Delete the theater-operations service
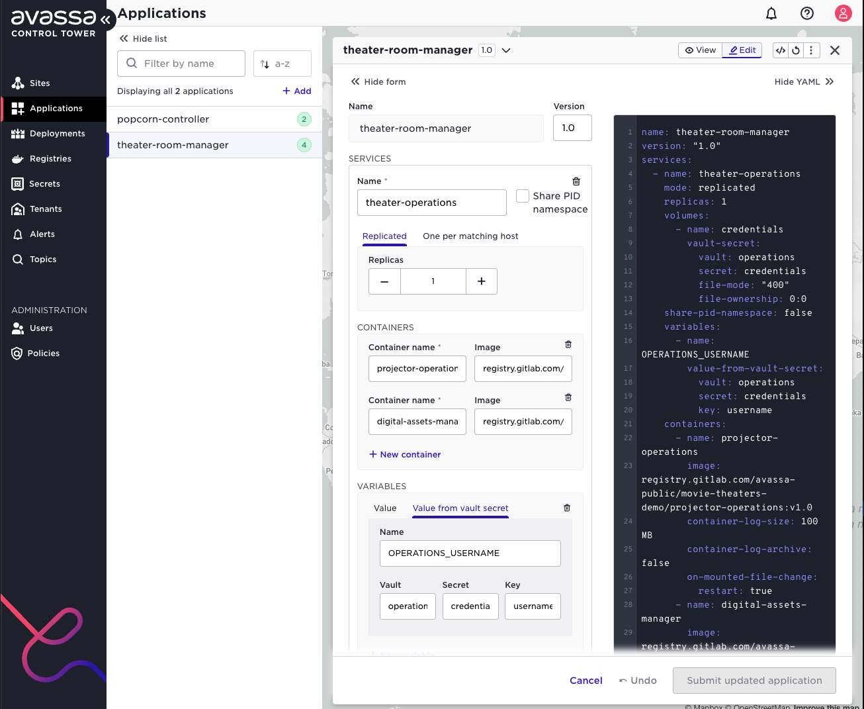 pyautogui.click(x=576, y=181)
